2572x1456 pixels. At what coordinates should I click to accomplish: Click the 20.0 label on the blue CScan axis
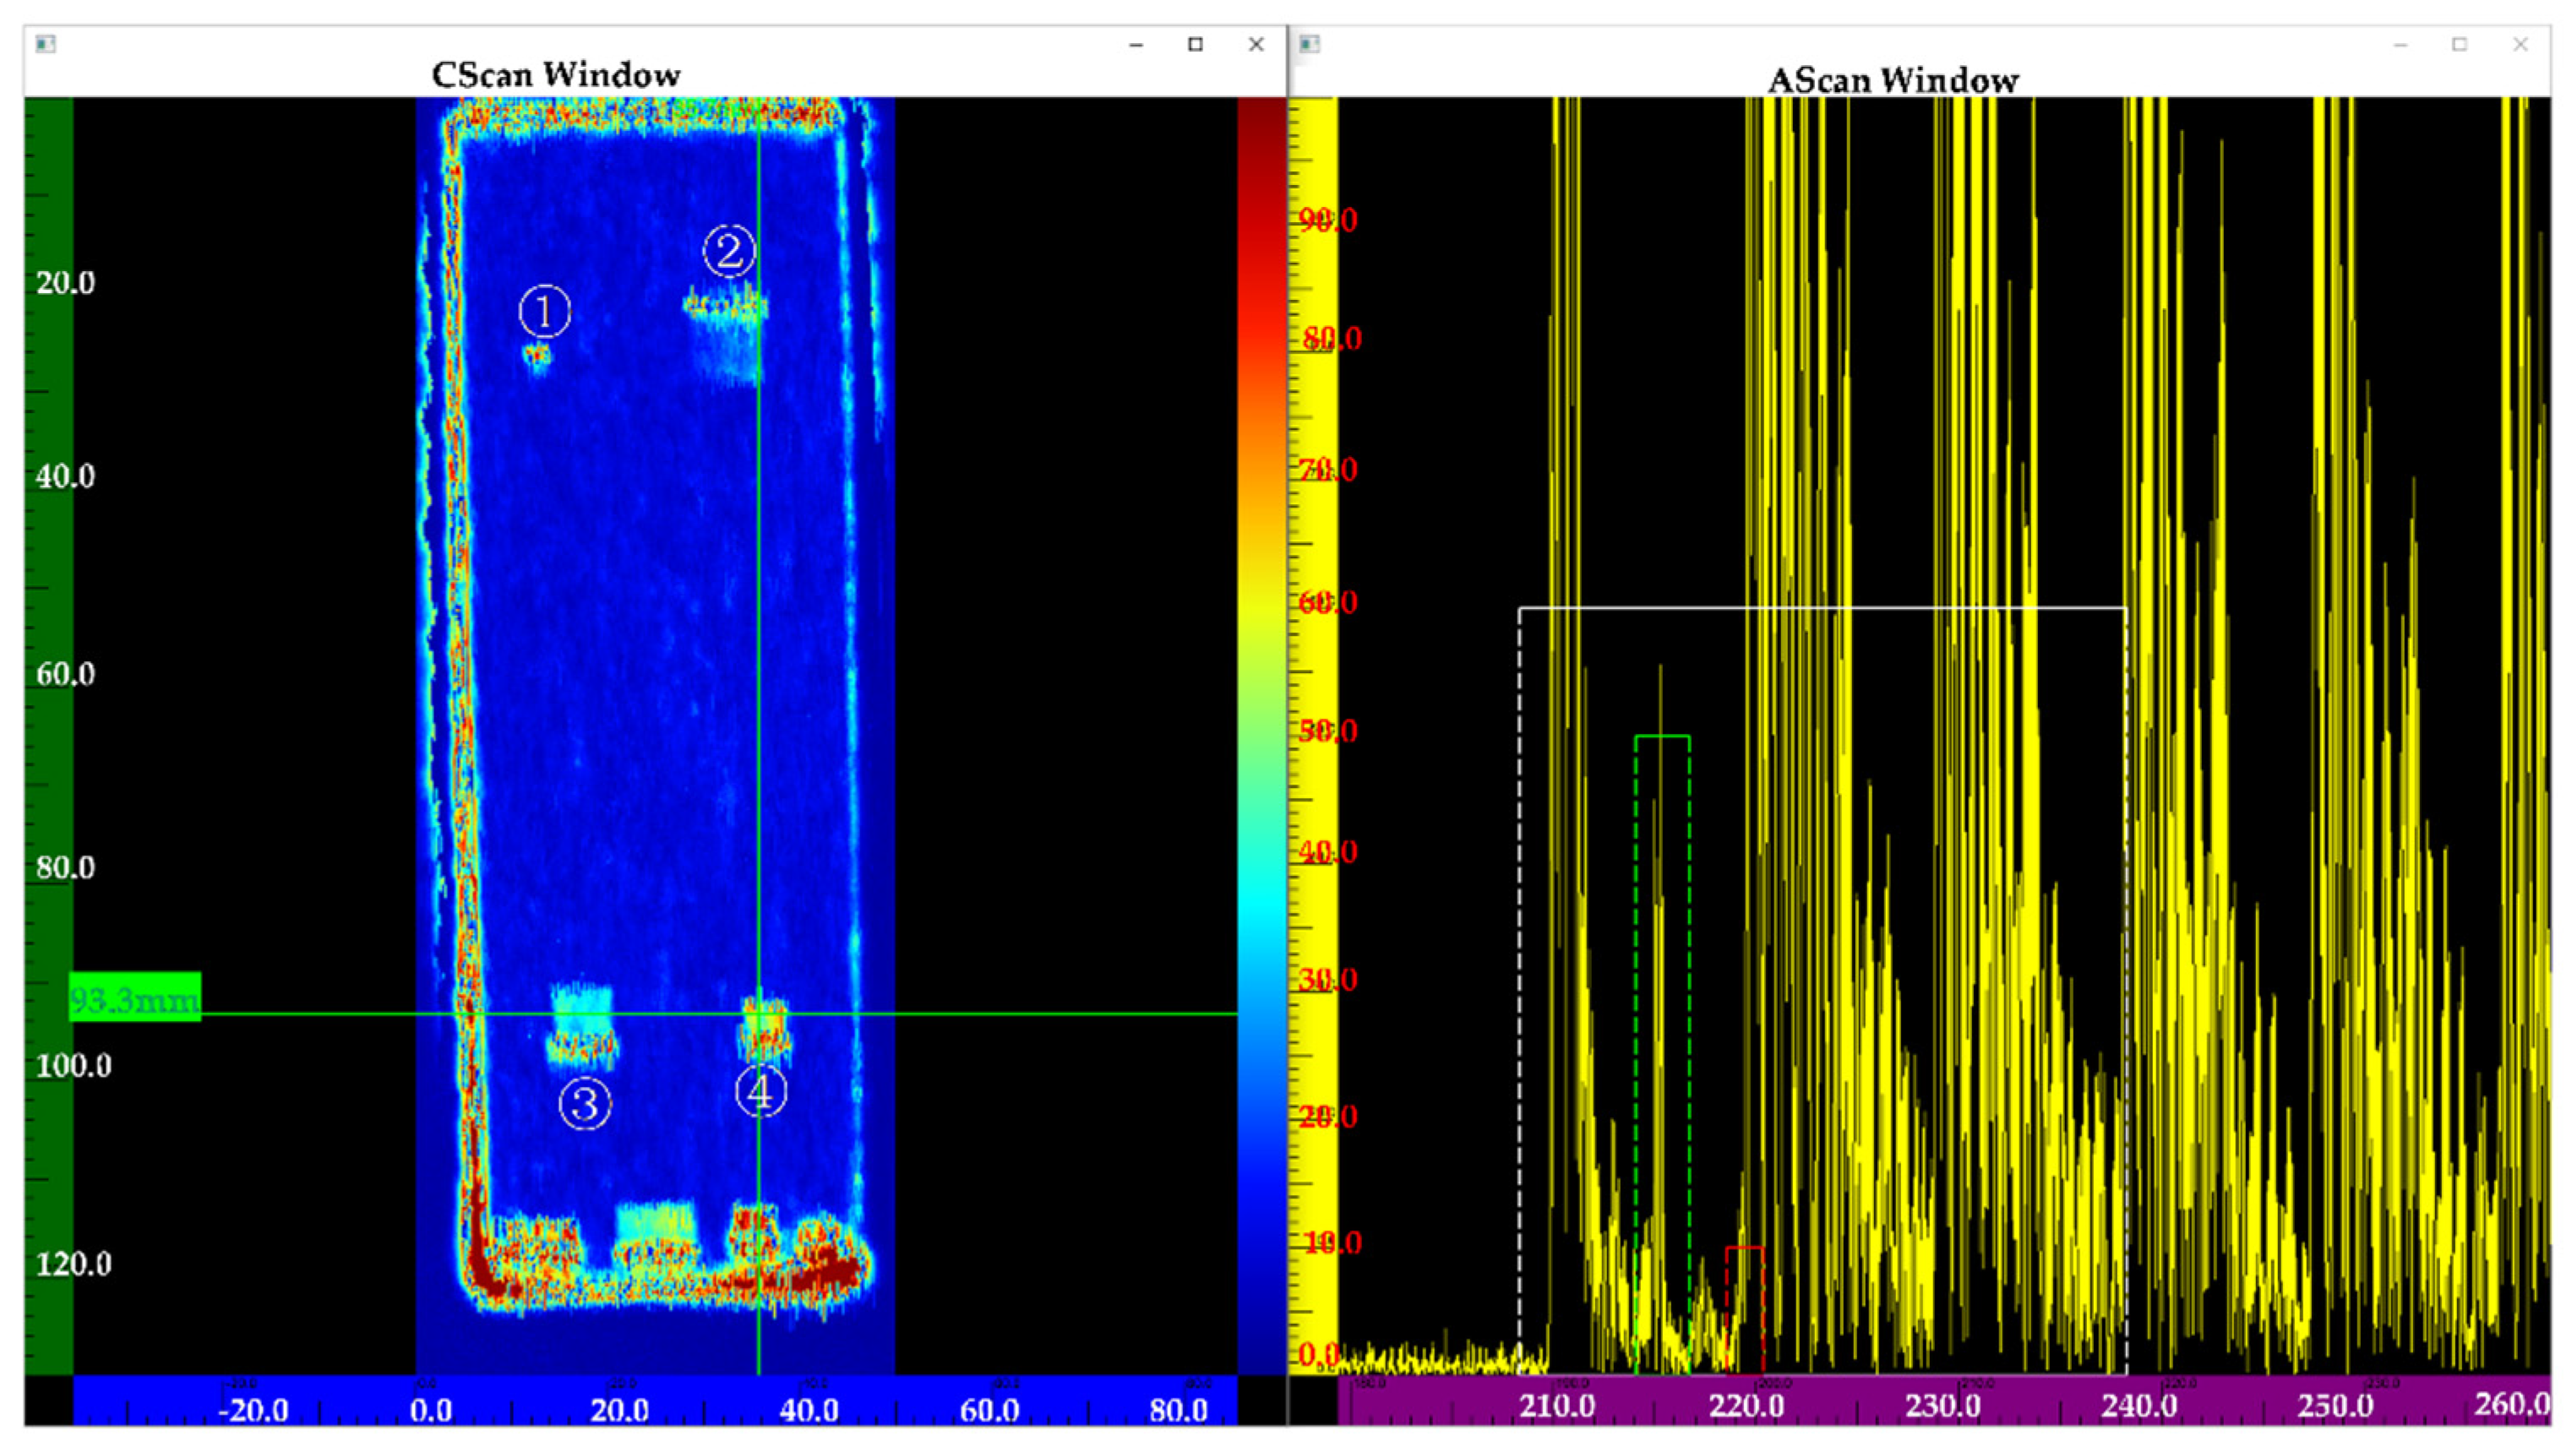coord(621,1410)
